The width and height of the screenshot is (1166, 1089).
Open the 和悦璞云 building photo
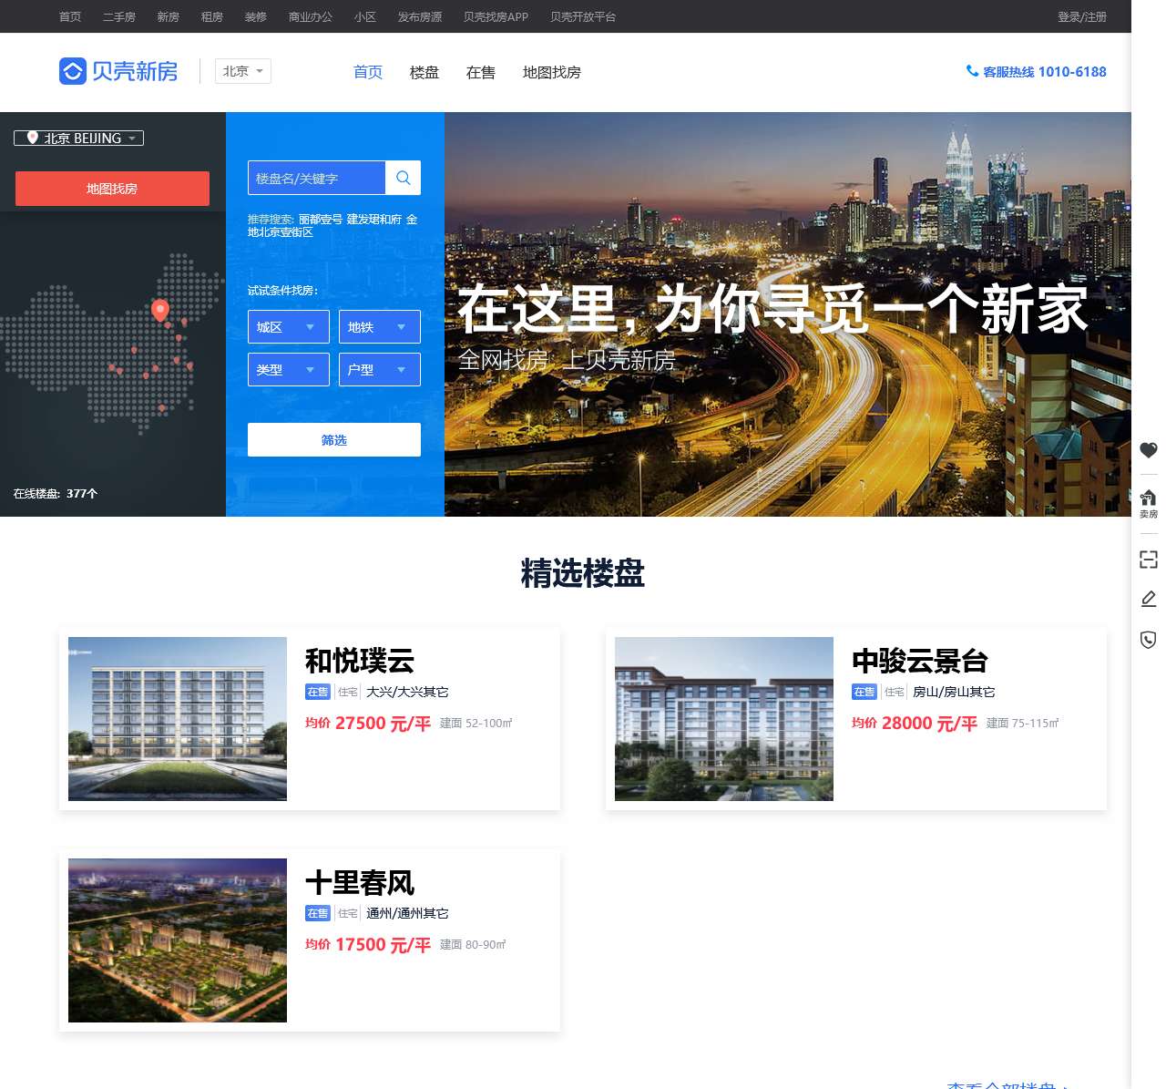pos(178,719)
